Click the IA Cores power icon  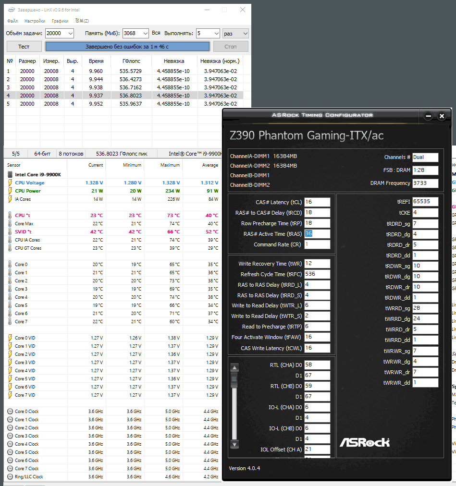click(10, 199)
